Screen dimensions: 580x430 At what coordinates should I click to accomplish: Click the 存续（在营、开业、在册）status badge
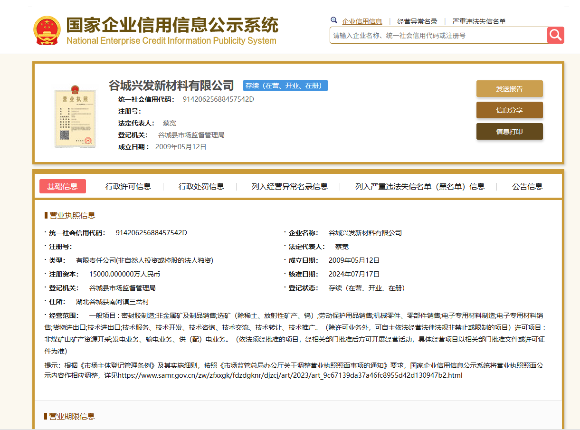tap(285, 86)
